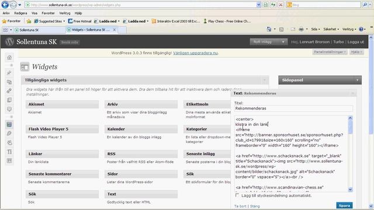374x210 pixels.
Task: Open the Sida command bar dropdown
Action: tap(316, 29)
